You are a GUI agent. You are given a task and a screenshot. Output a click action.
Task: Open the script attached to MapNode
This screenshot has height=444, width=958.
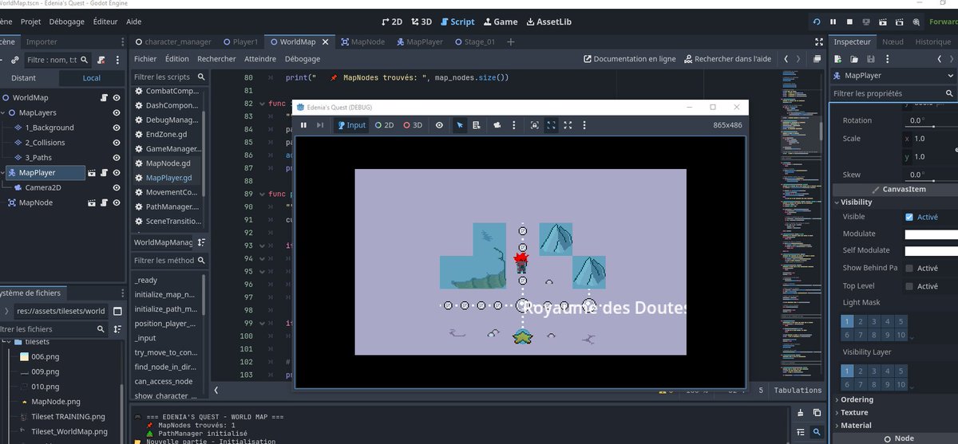tap(103, 203)
